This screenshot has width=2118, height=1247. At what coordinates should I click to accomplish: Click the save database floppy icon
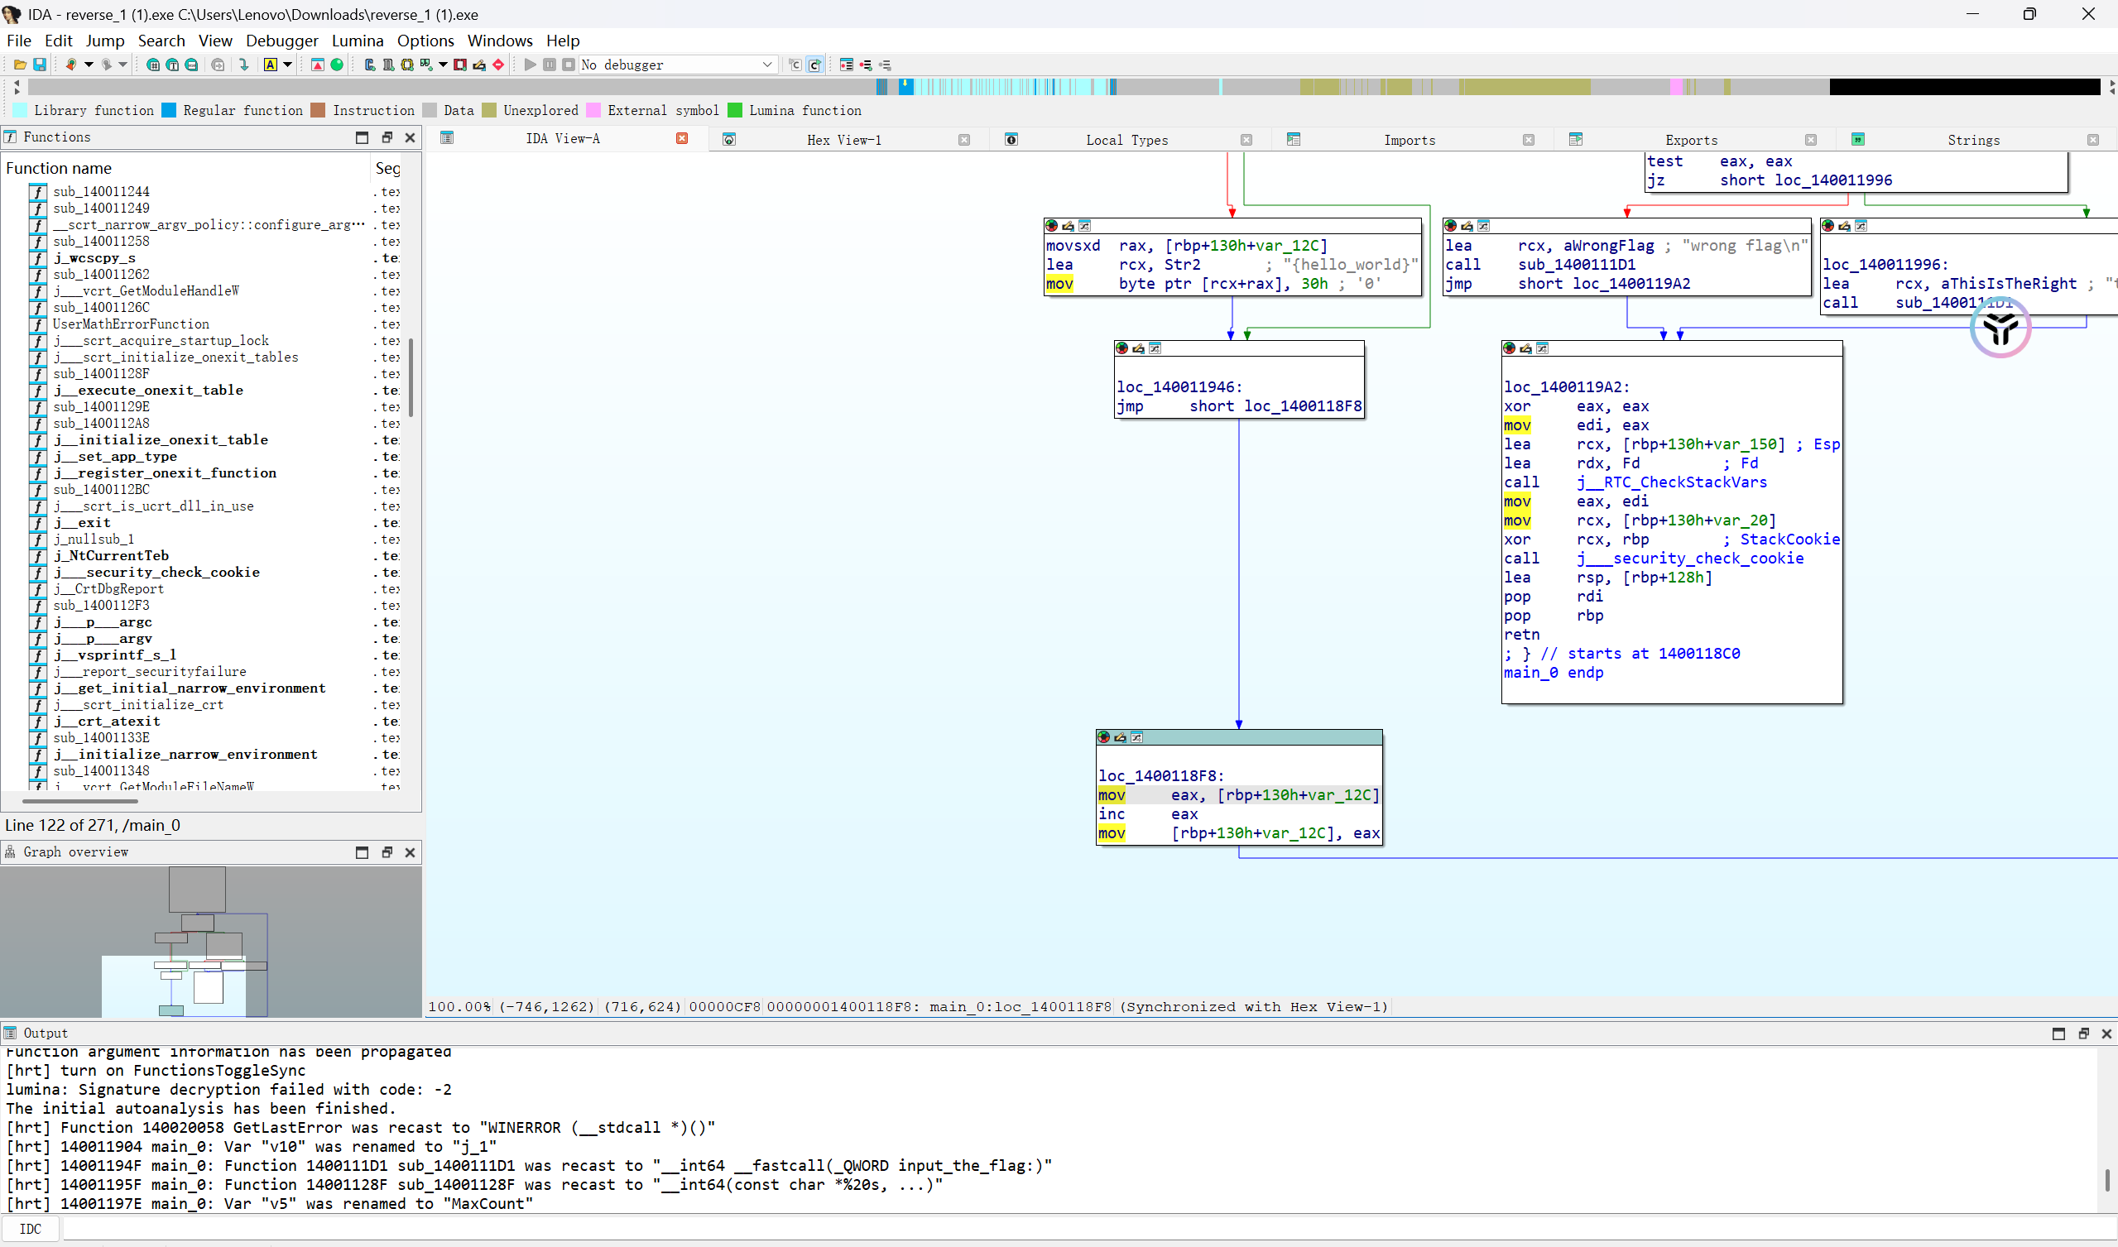point(39,65)
